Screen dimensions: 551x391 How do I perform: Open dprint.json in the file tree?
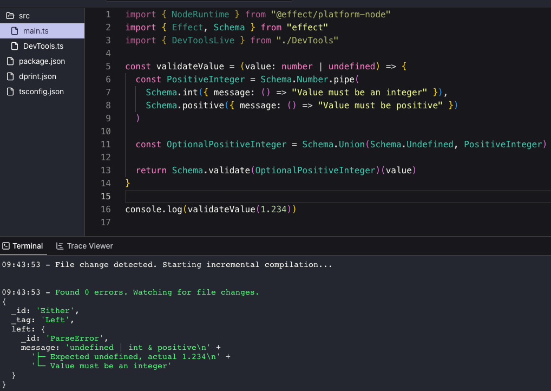tap(42, 76)
